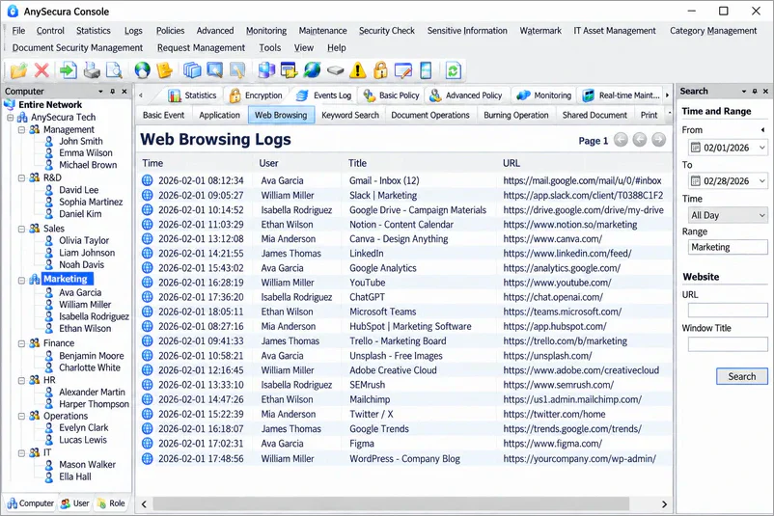
Task: Click the pin icon in the Computer panel header
Action: [x=113, y=92]
